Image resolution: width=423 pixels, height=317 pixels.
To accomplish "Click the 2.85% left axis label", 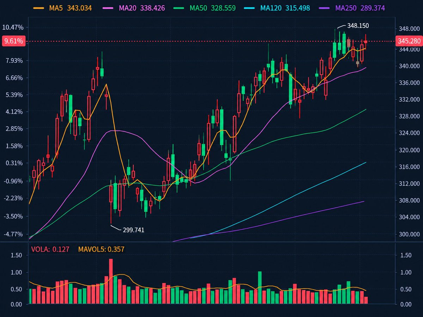I will 14,129.
